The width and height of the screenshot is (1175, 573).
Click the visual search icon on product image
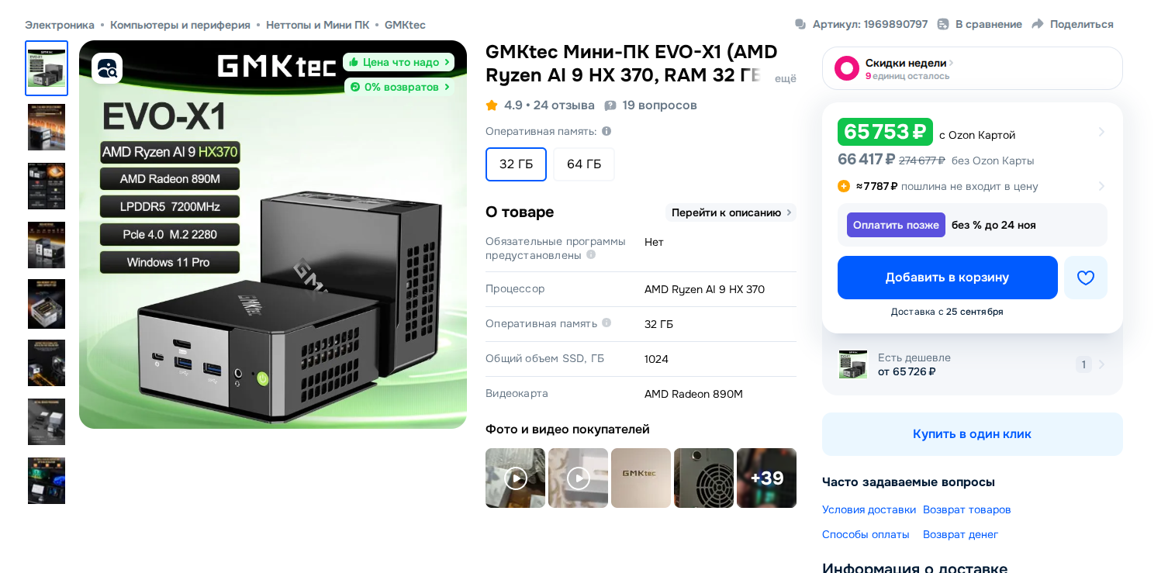[x=107, y=68]
